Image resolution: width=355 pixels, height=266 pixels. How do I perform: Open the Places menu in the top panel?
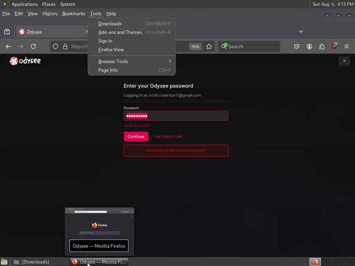pyautogui.click(x=49, y=4)
